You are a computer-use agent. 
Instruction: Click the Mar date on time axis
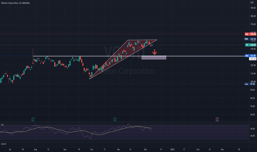click(x=222, y=149)
